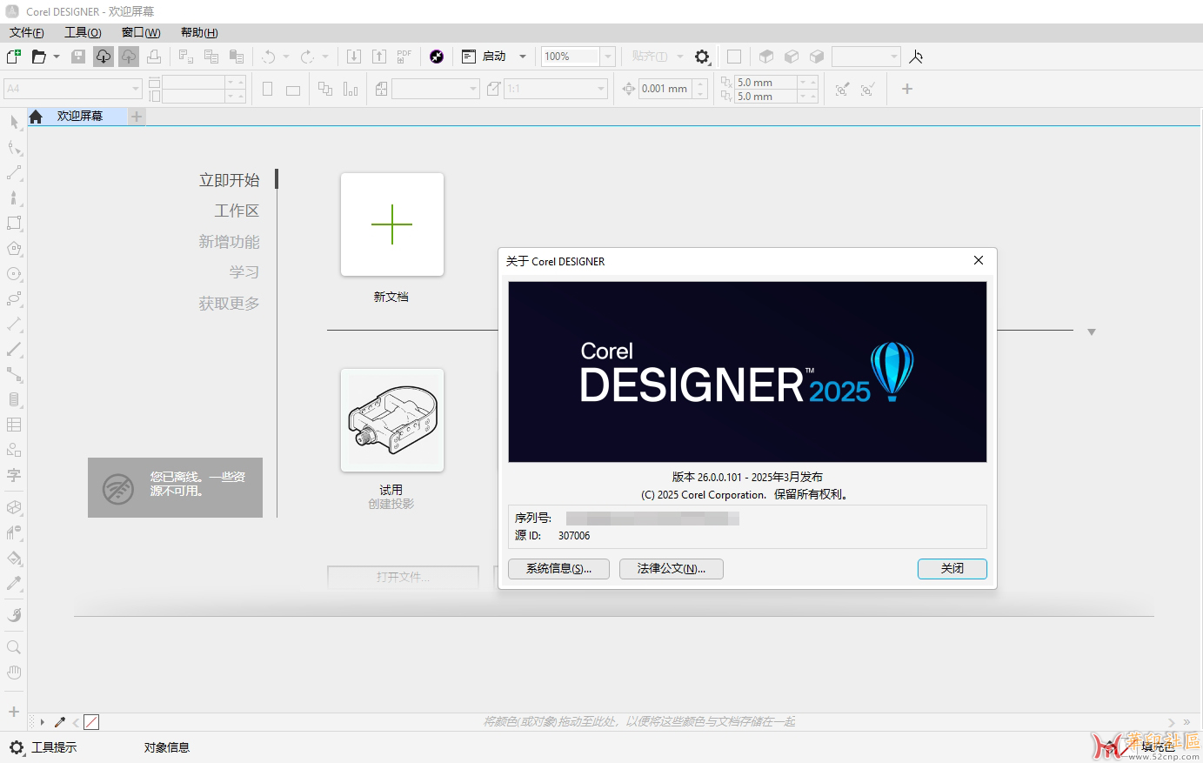Open Options via gear icon in toolbar
Viewport: 1203px width, 763px height.
[x=702, y=57]
